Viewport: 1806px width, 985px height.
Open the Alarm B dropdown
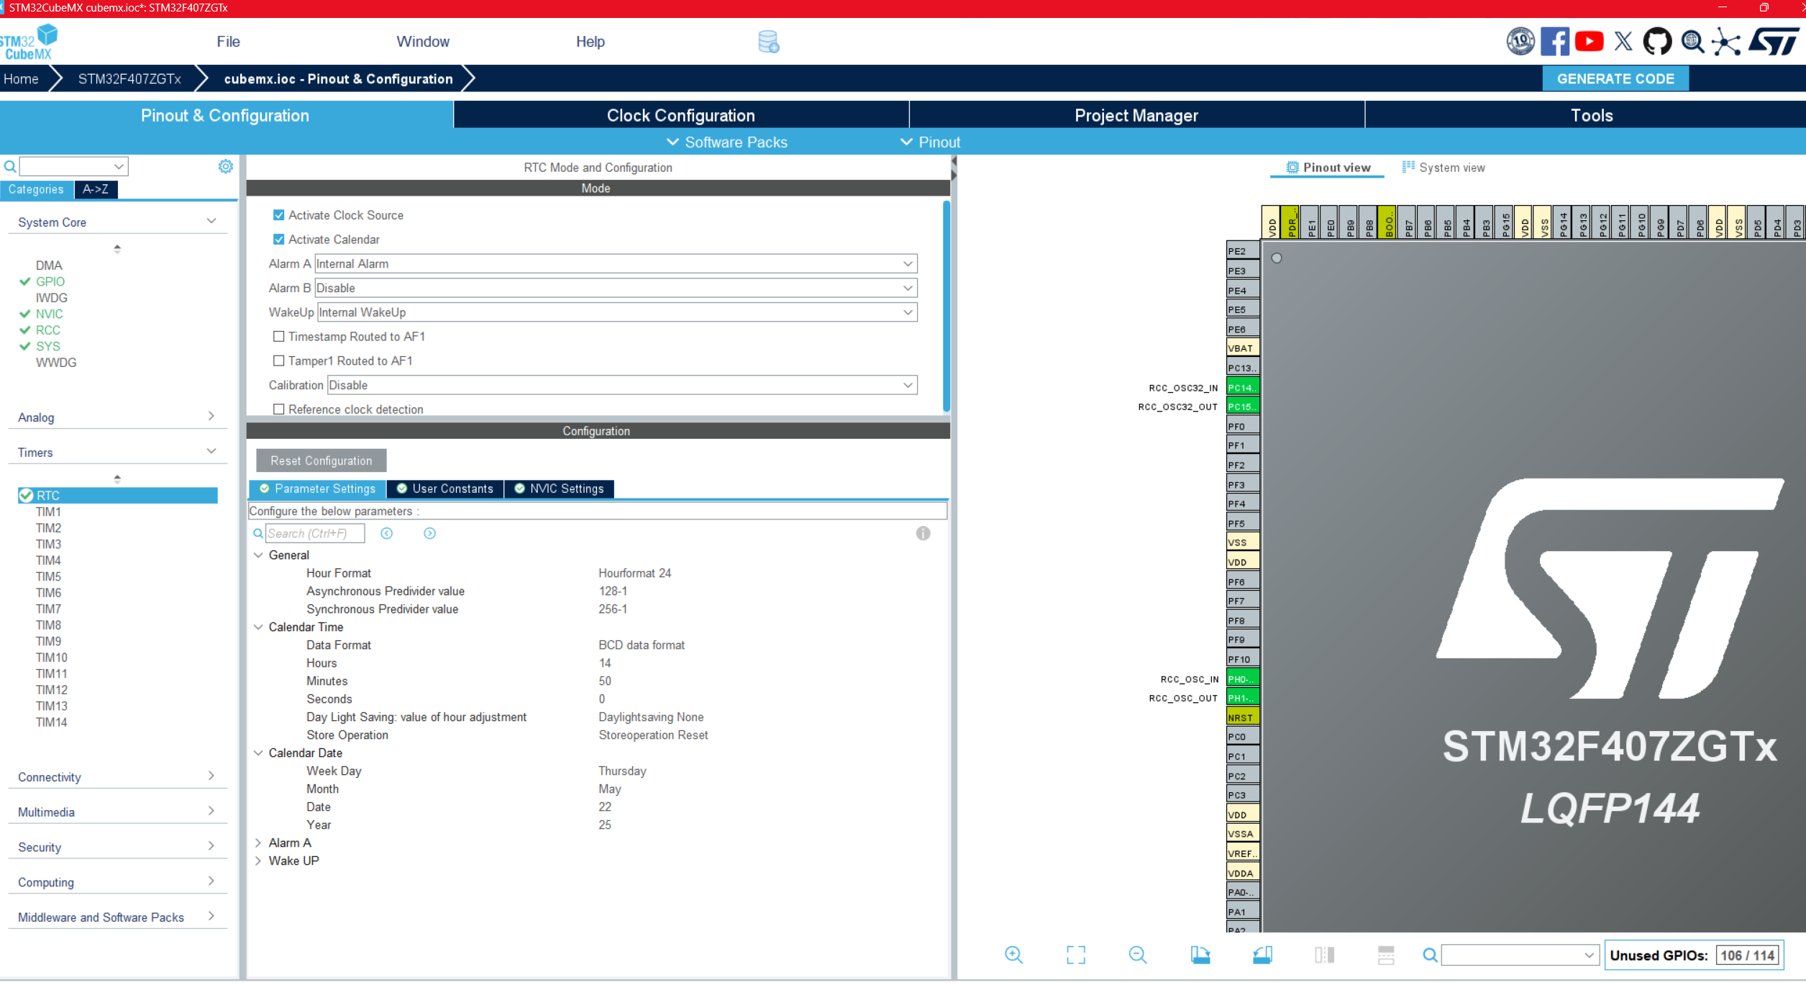click(616, 289)
